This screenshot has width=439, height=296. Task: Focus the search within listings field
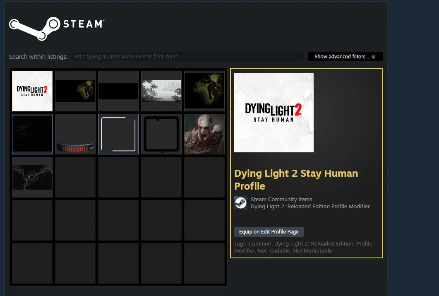coord(188,57)
